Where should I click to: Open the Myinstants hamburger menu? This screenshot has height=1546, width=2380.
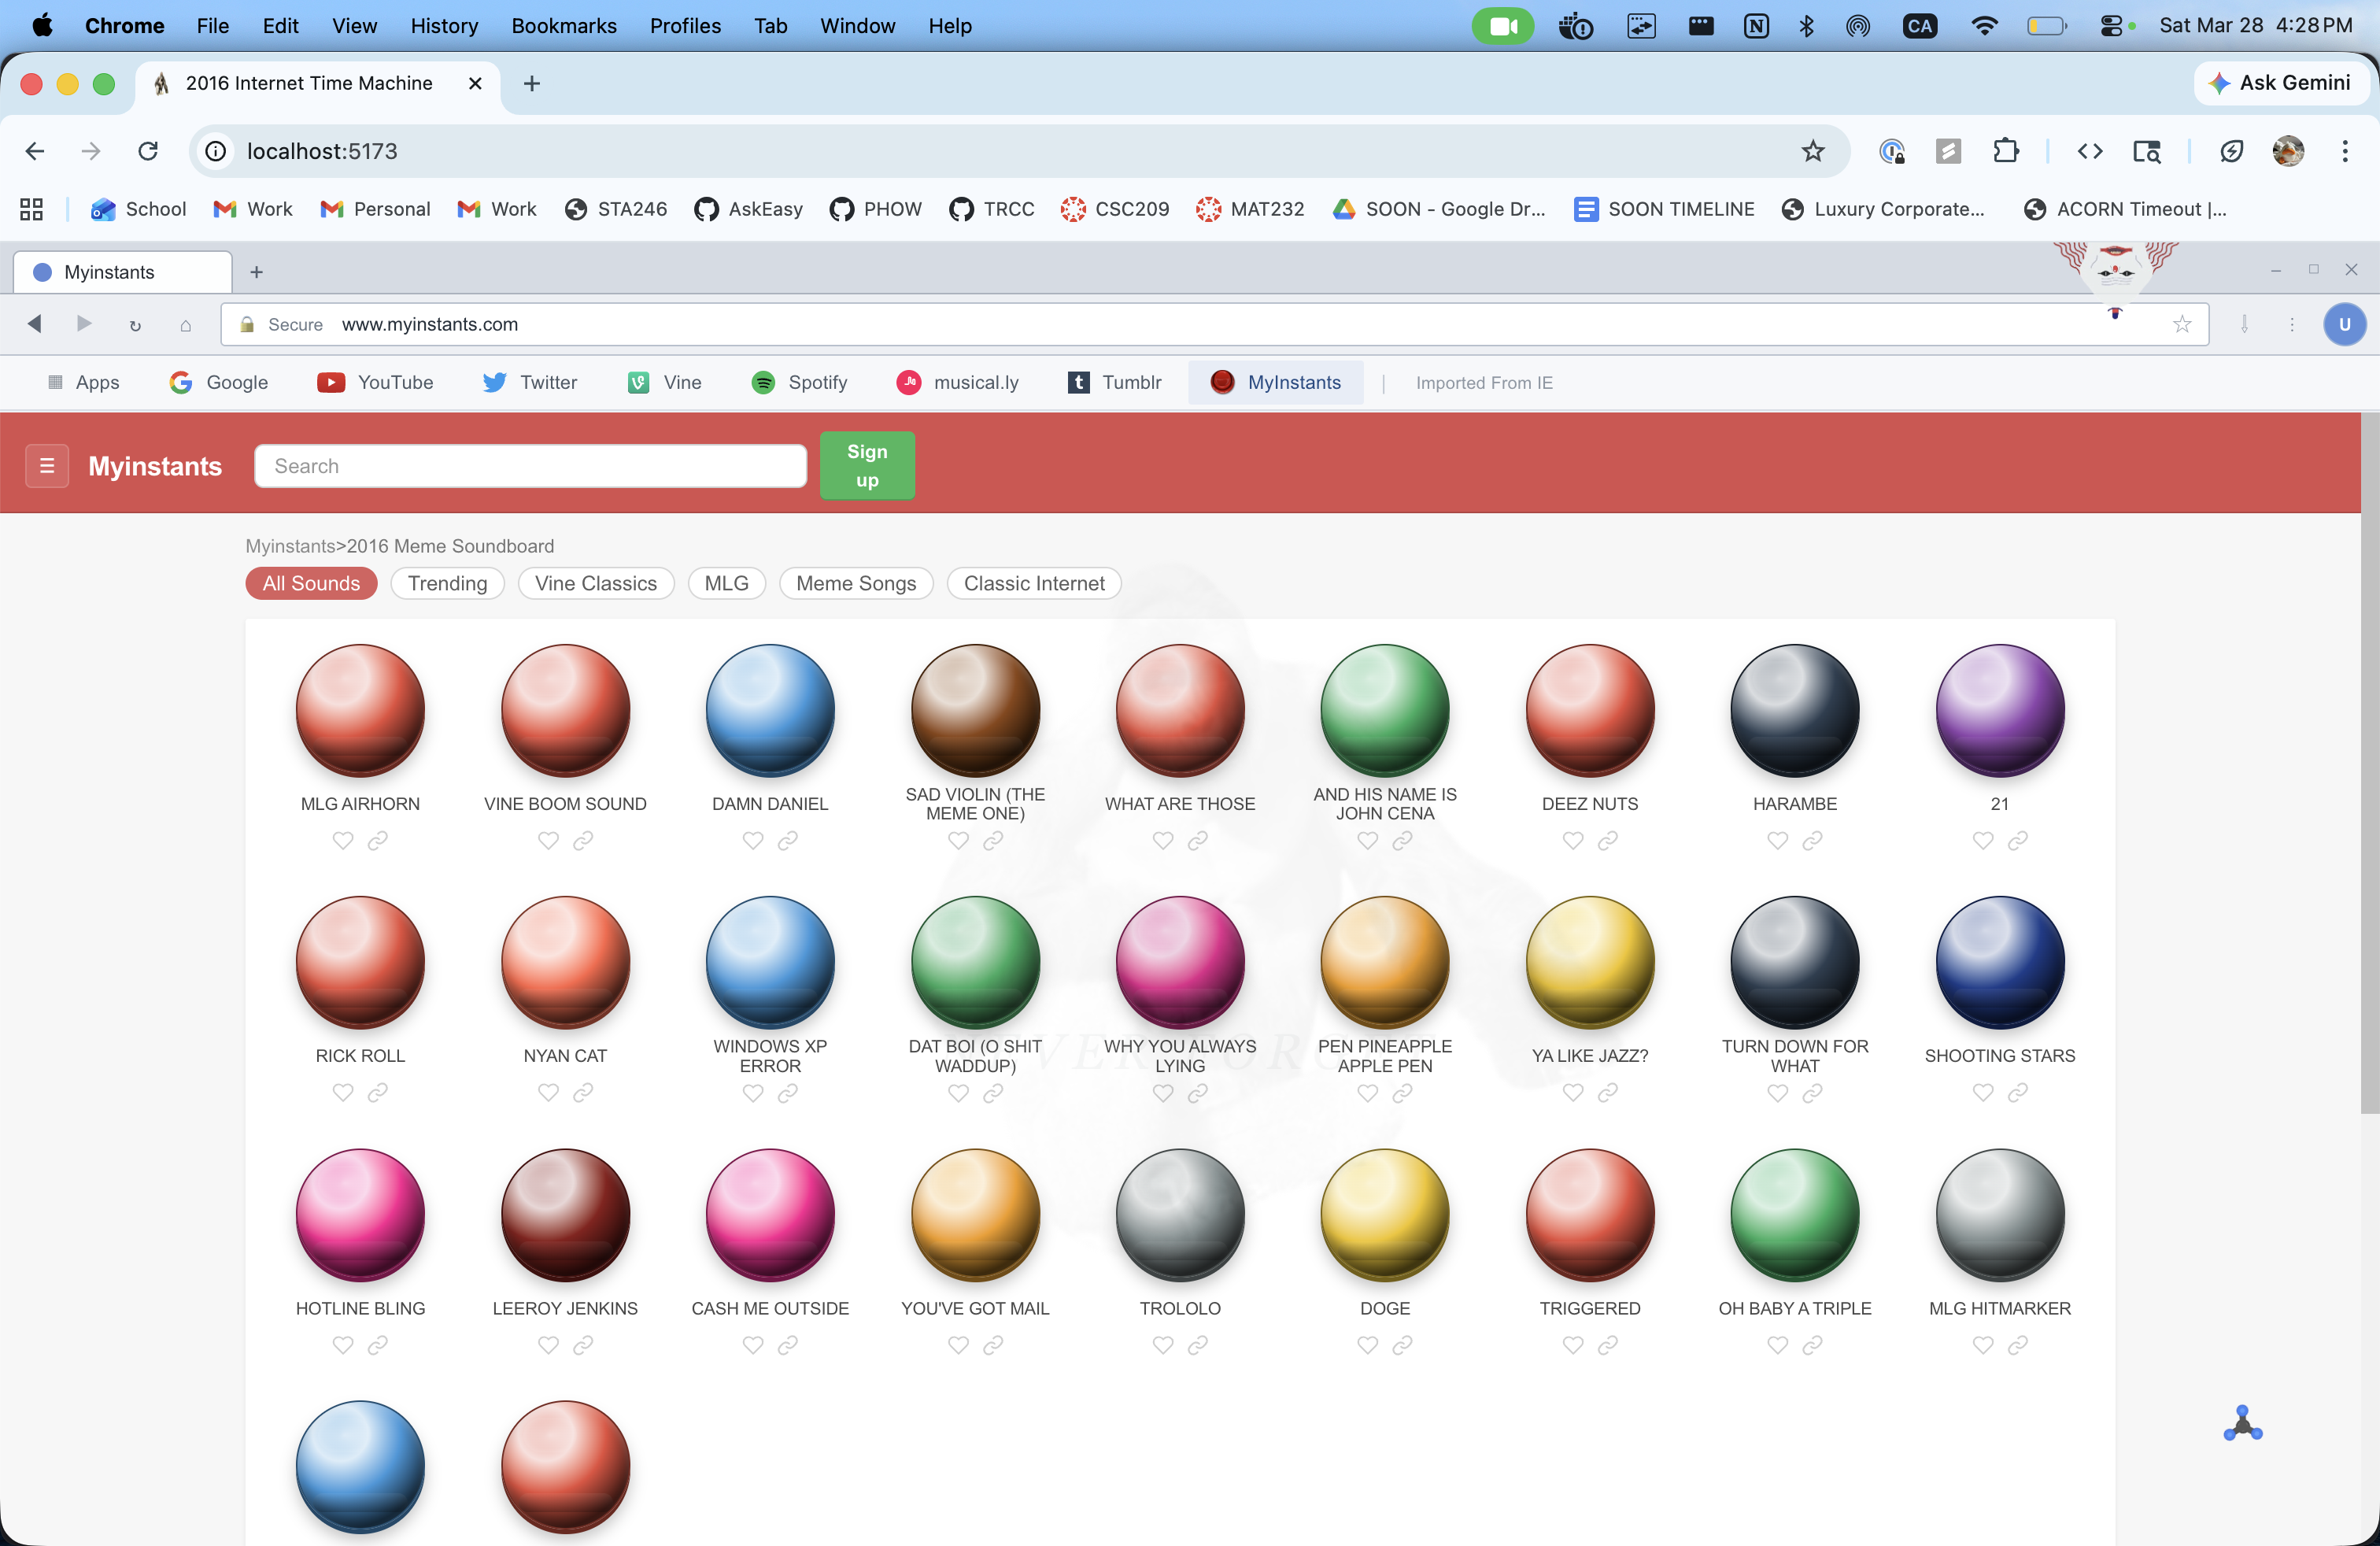pyautogui.click(x=46, y=466)
